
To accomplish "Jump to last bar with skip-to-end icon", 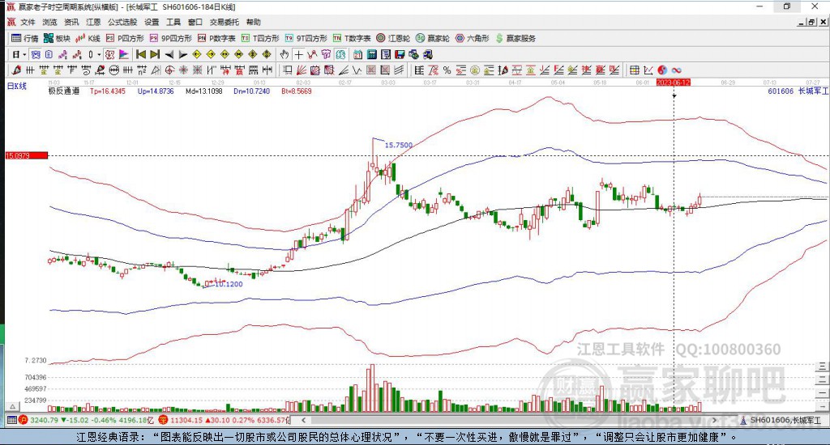I will tap(155, 54).
